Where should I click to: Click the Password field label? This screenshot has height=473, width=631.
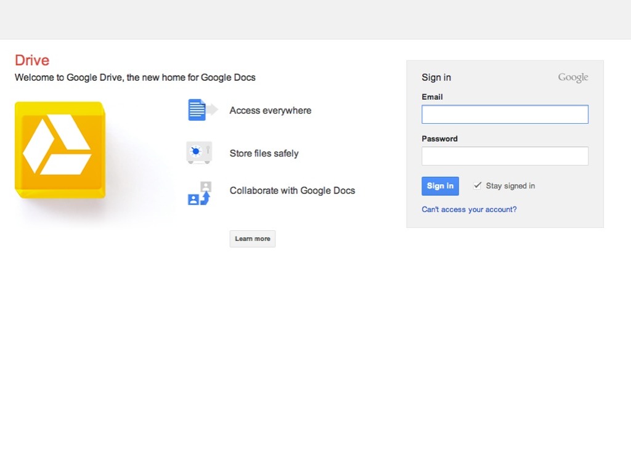click(x=439, y=139)
